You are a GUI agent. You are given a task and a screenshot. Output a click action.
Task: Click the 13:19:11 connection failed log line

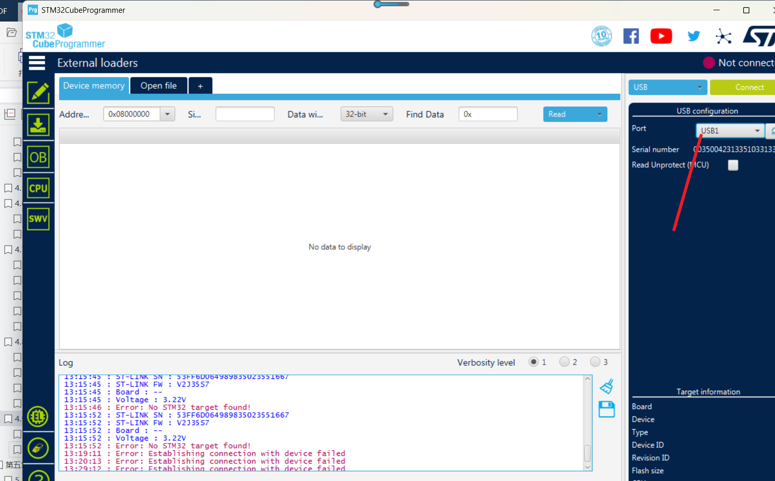tap(205, 454)
